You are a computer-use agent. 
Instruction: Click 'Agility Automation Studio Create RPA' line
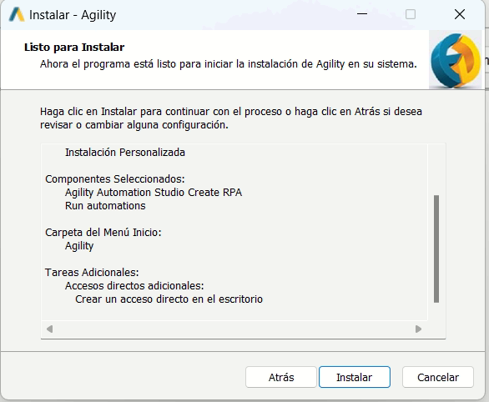click(154, 193)
